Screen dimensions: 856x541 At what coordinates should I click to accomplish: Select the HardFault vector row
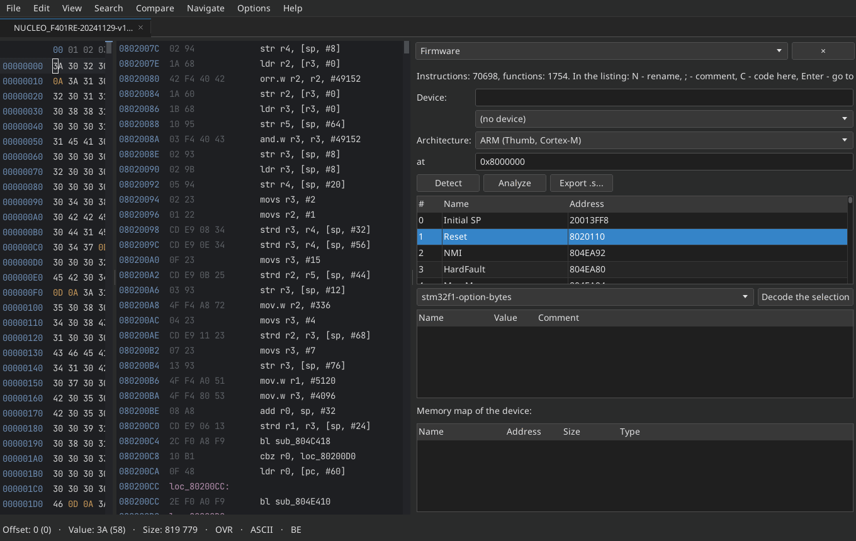[632, 269]
